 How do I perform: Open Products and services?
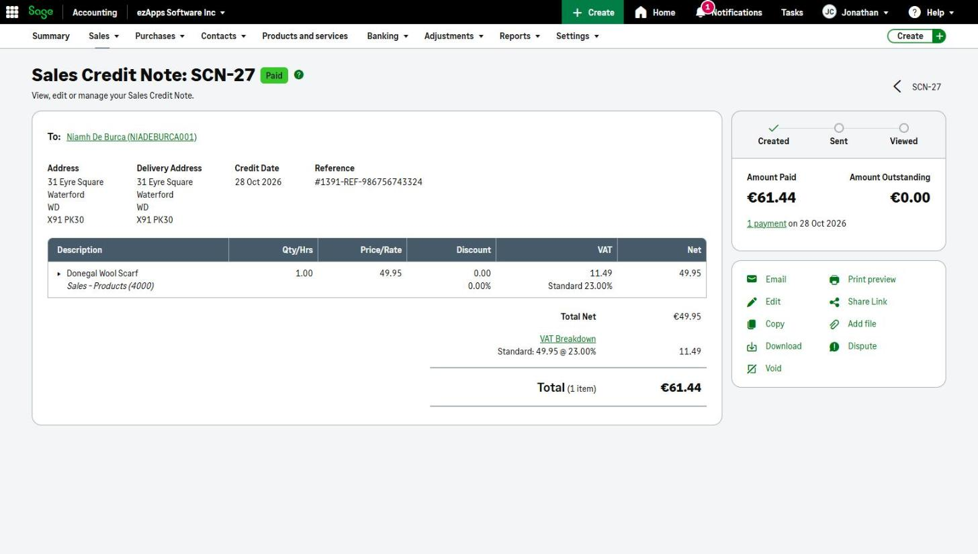305,36
